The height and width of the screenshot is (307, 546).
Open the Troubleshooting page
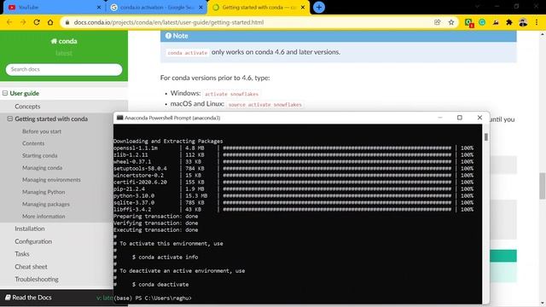[x=37, y=279]
